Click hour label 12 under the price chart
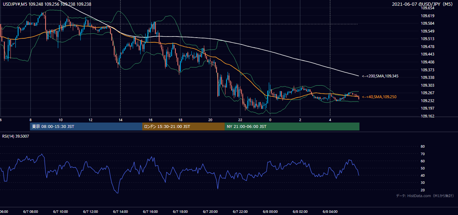This screenshot has height=215, width=458. coord(91,120)
